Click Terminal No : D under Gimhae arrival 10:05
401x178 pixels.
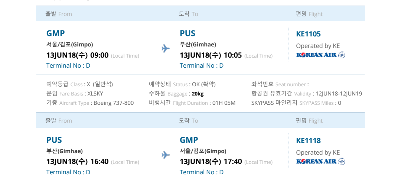click(202, 65)
